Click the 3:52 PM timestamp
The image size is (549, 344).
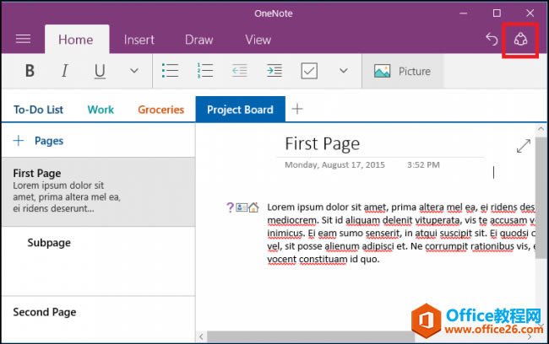pos(423,164)
